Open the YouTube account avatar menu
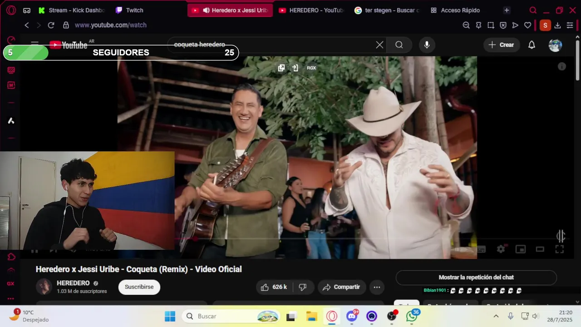Viewport: 581px width, 327px height. click(555, 45)
